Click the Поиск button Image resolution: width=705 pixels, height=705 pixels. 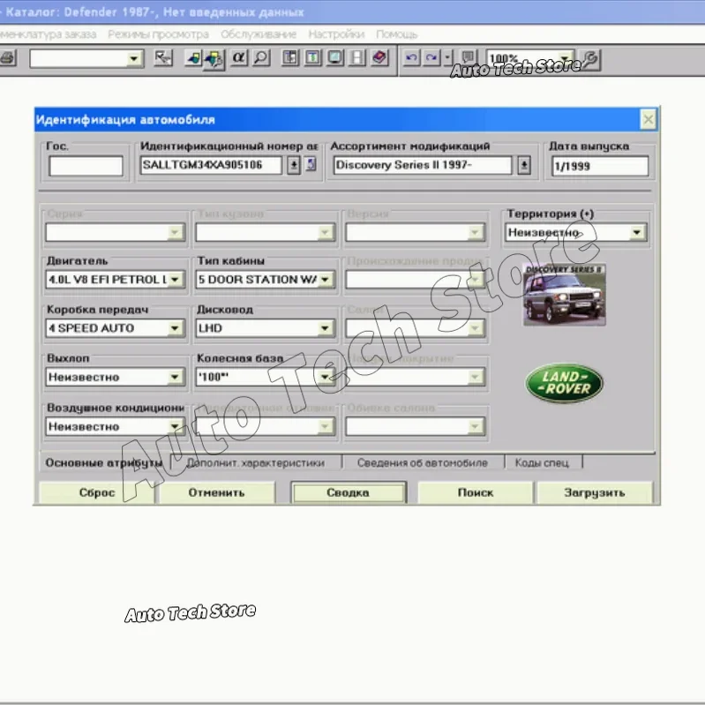click(476, 492)
